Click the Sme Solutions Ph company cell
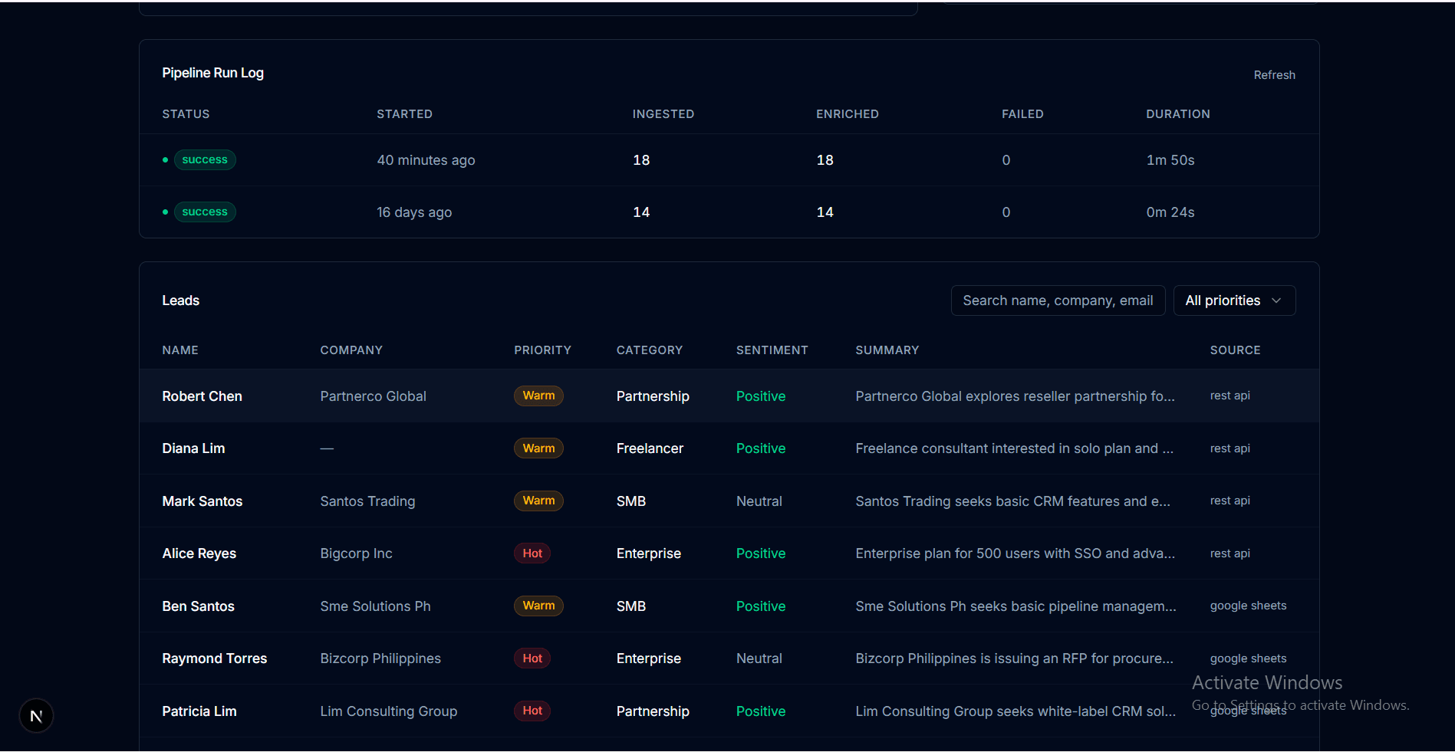Screen dimensions: 1455x752 375,606
